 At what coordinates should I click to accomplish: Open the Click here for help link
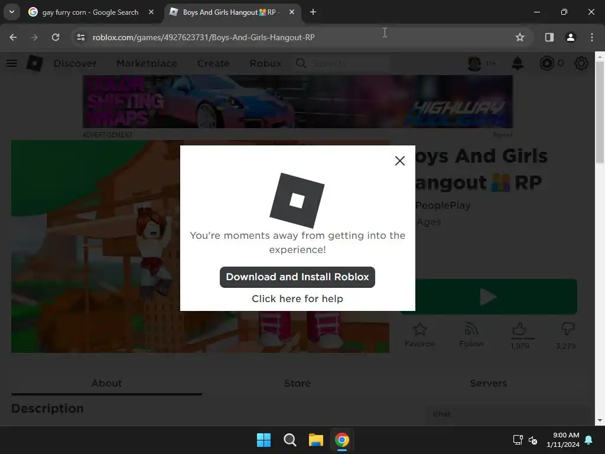[297, 299]
